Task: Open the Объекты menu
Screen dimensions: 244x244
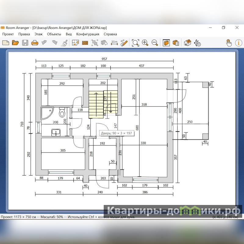Action: coord(54,34)
